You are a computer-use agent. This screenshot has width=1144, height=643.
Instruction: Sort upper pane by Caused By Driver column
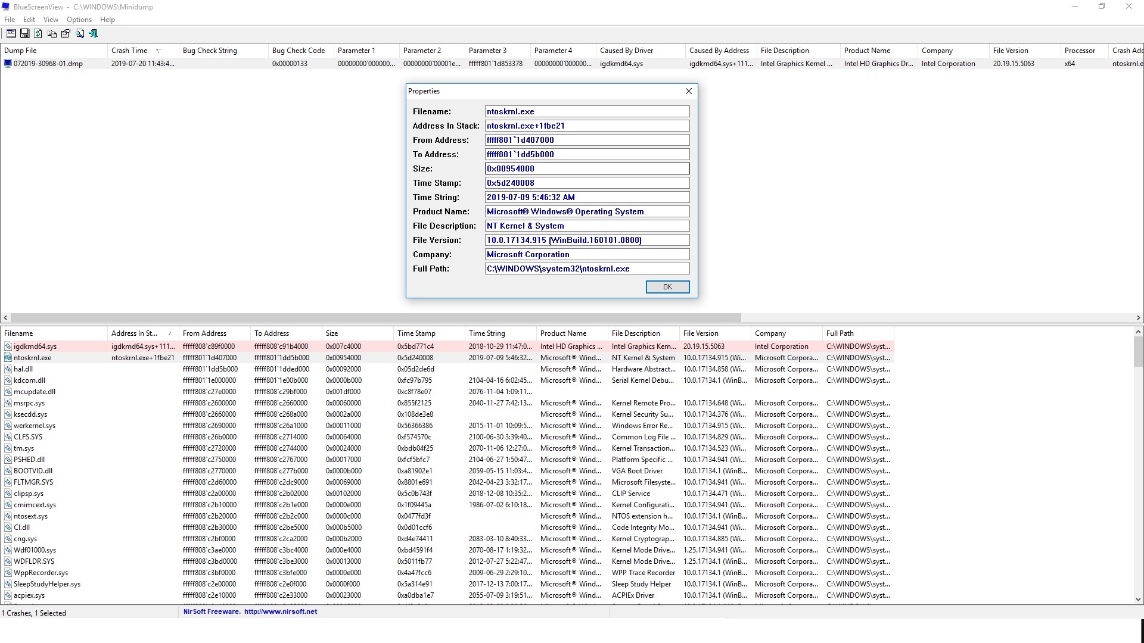[x=641, y=51]
